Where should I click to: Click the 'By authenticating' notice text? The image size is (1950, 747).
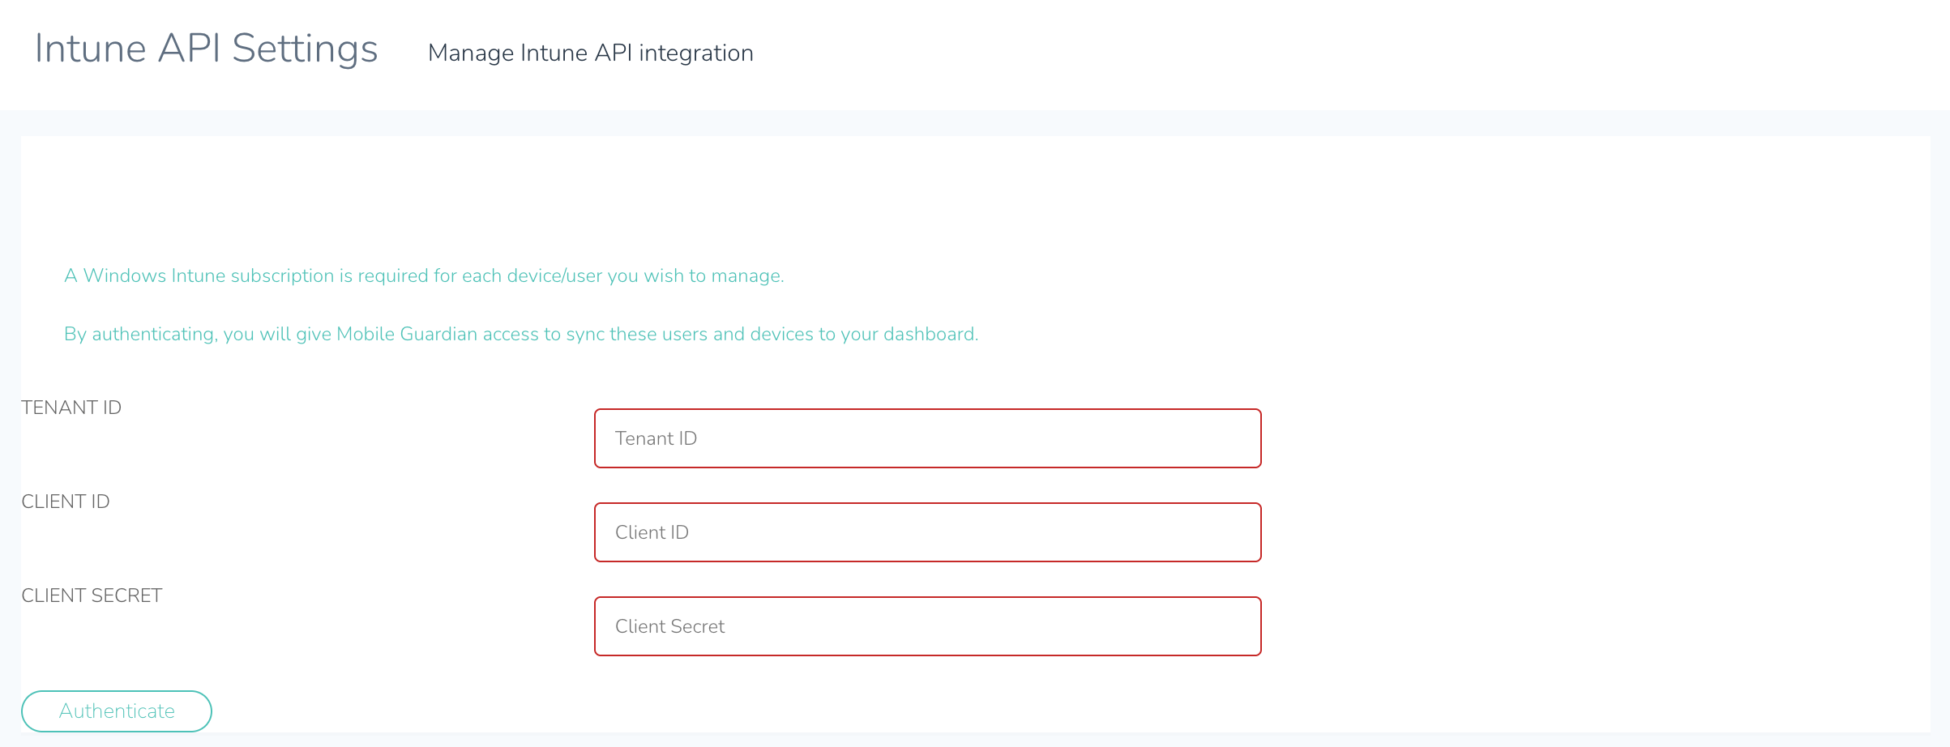[521, 334]
